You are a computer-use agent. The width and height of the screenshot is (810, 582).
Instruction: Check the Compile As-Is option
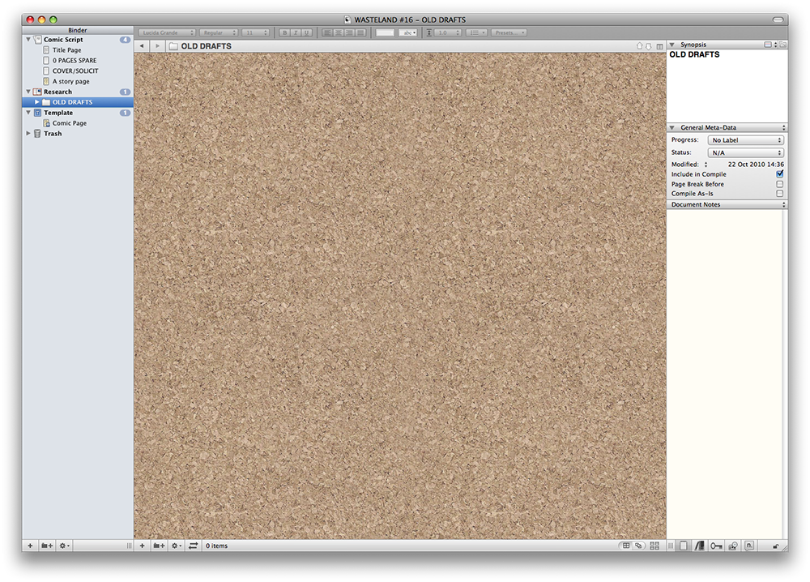[780, 194]
